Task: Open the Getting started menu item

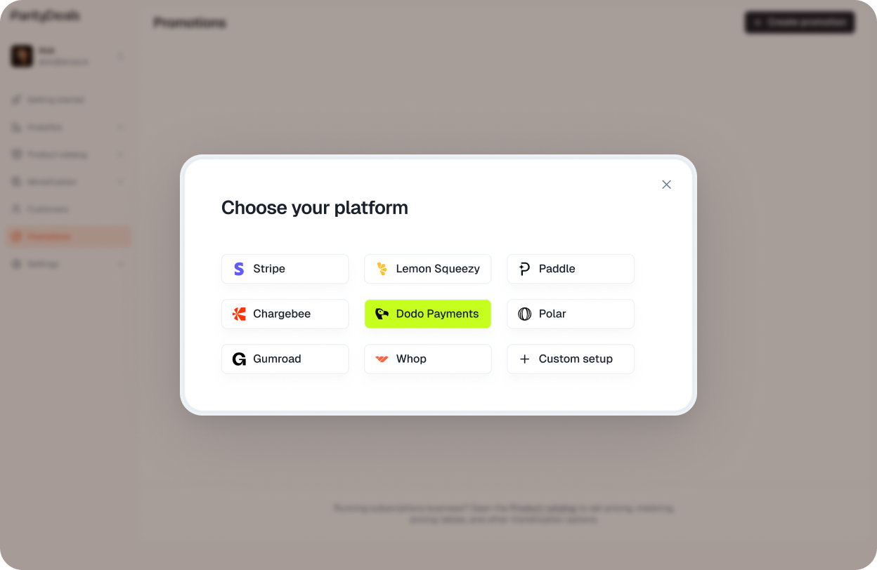Action: 56,99
